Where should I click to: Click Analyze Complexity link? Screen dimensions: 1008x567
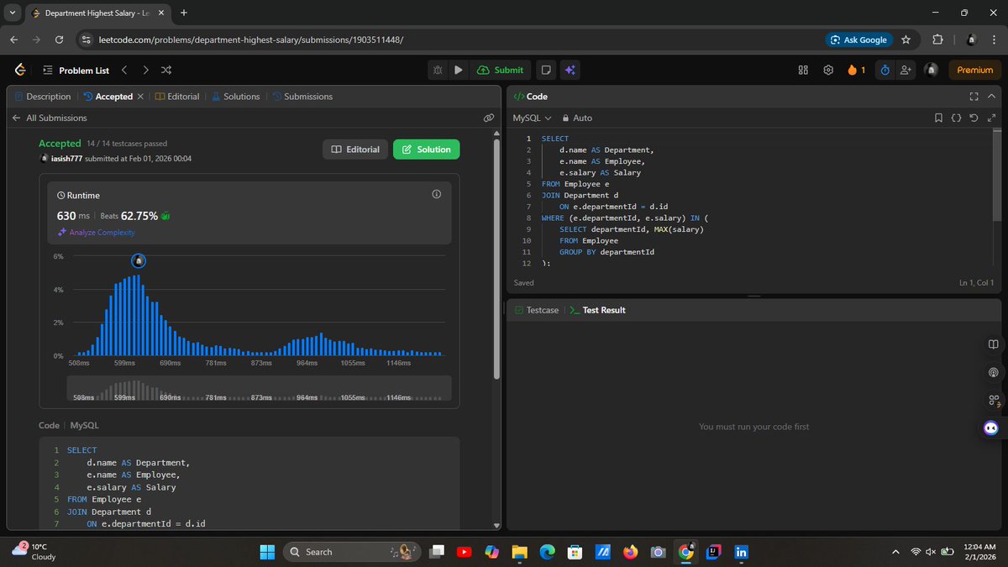[x=96, y=232]
